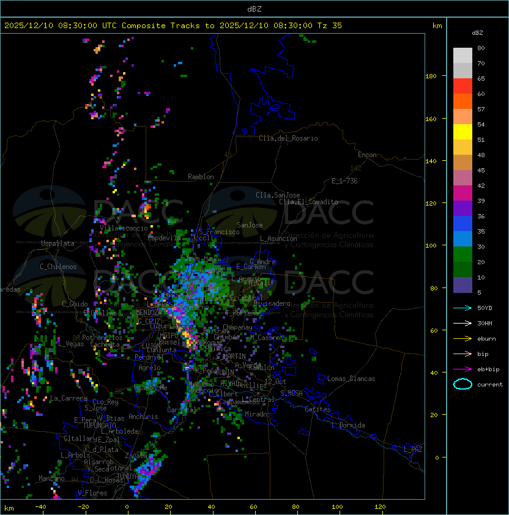
Task: Click the 'Anchoris' map label
Action: click(143, 417)
